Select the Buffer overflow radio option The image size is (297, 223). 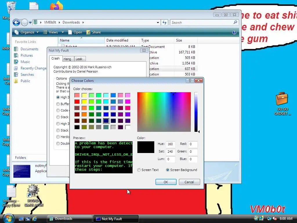[58, 104]
